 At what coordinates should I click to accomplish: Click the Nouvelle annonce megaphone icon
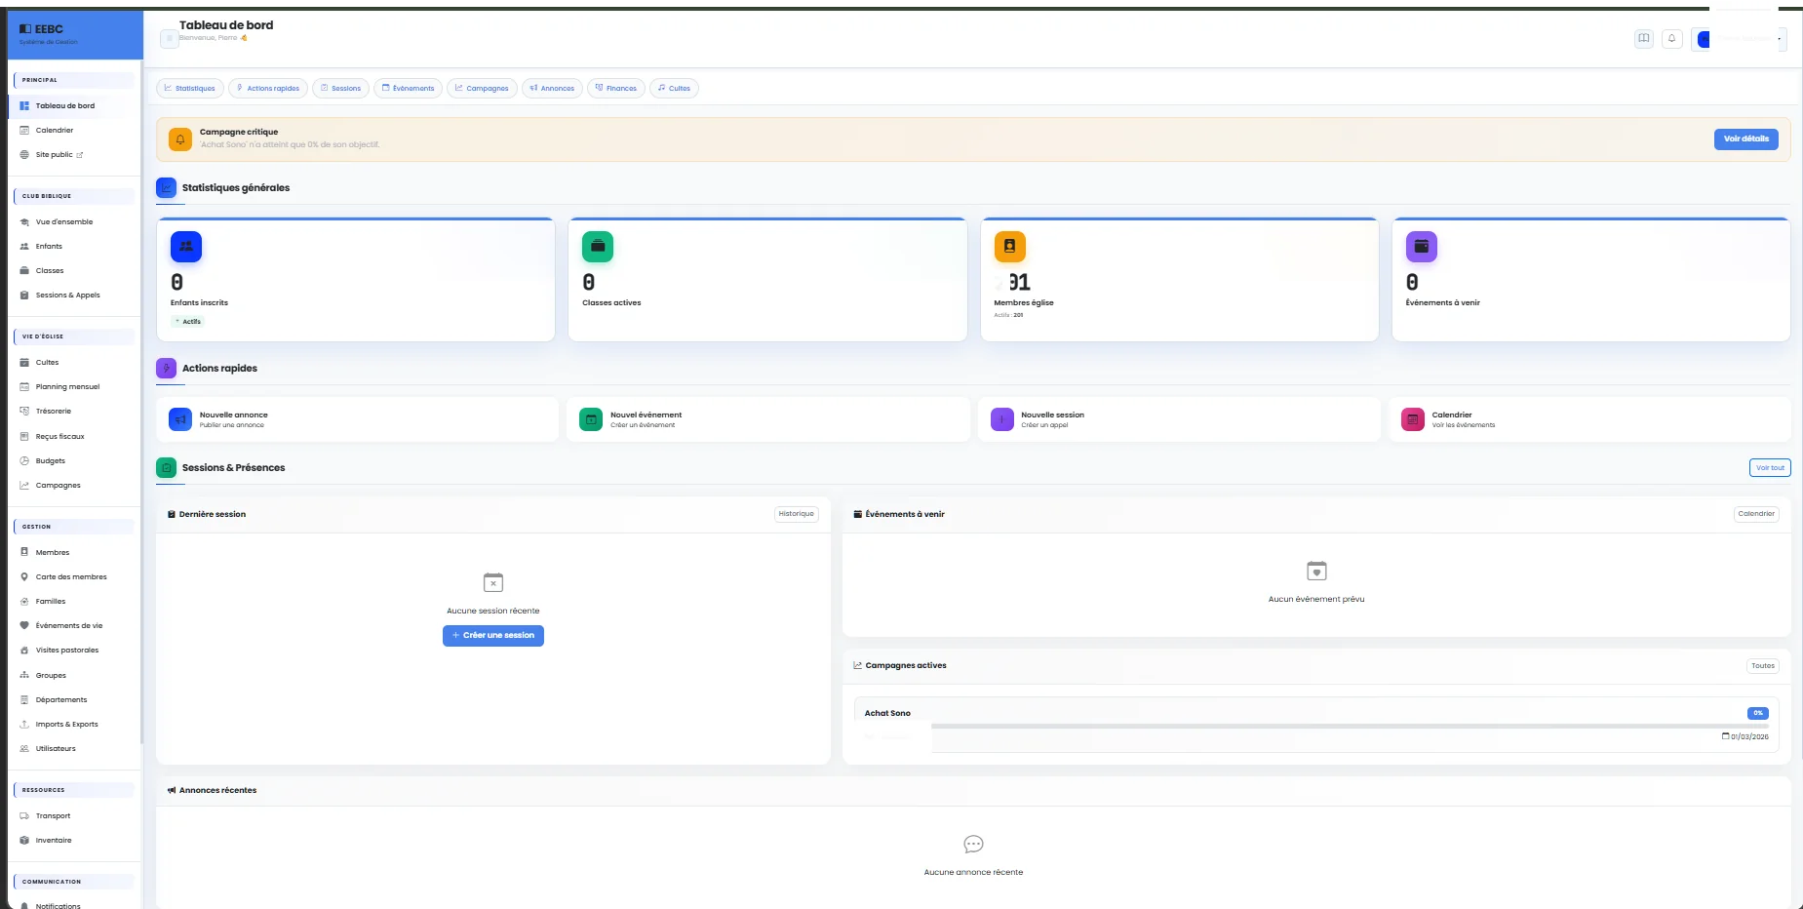[x=180, y=419]
